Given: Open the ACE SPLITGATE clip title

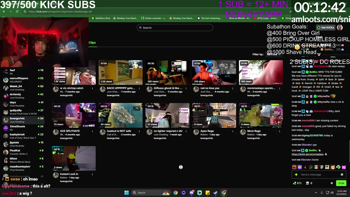Looking at the screenshot, I should [70, 131].
